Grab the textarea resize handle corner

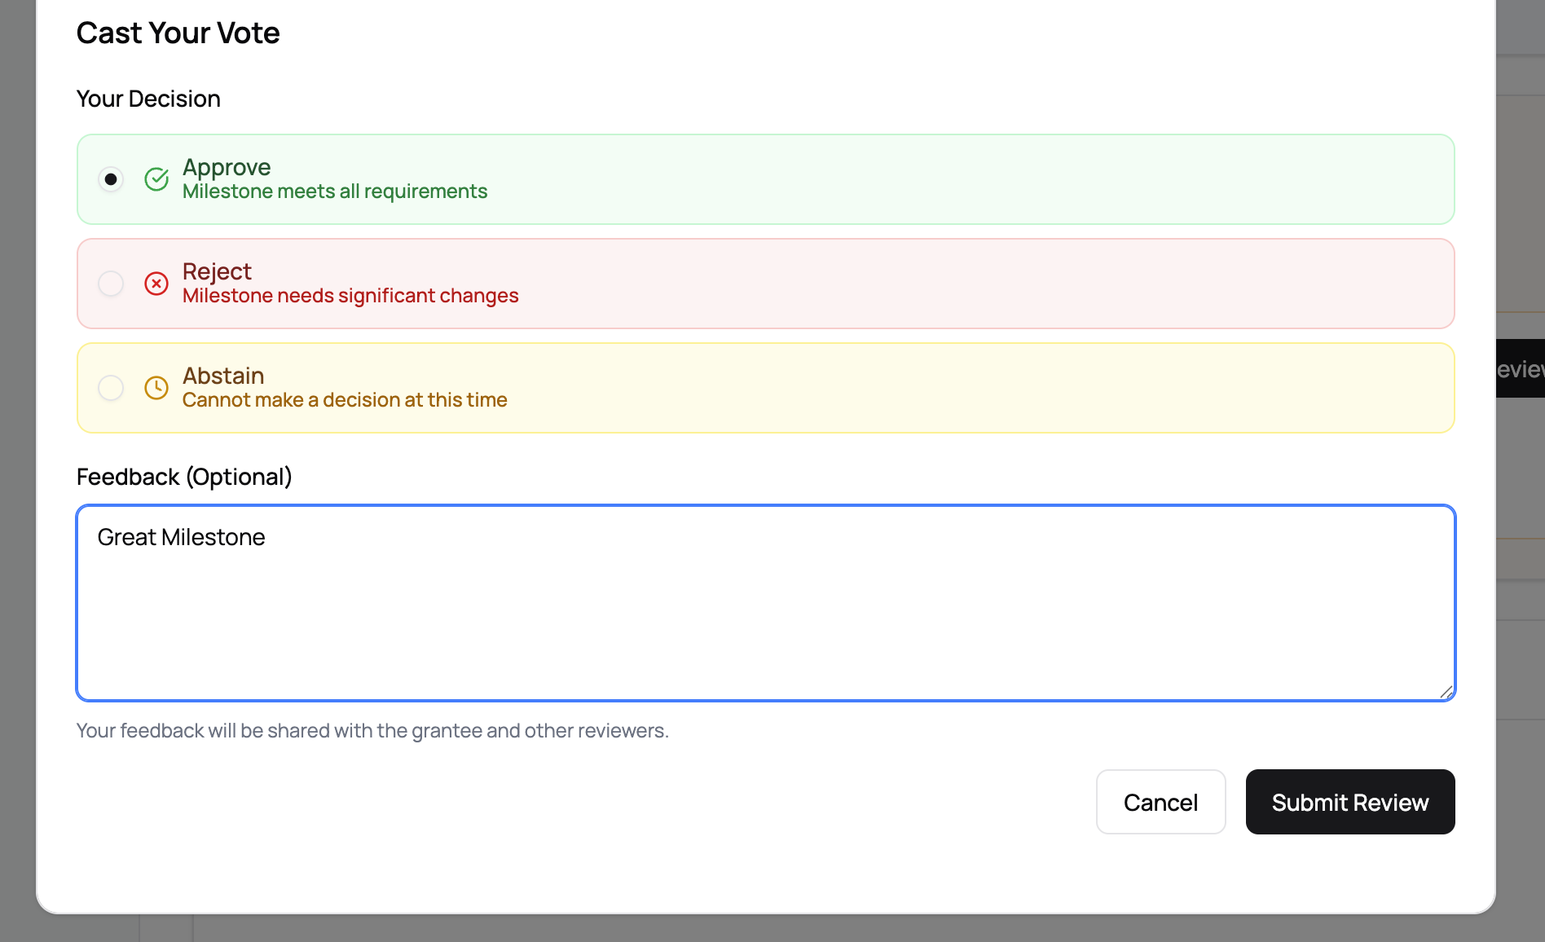1446,692
